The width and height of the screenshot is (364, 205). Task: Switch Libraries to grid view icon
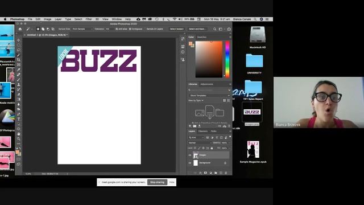[224, 100]
